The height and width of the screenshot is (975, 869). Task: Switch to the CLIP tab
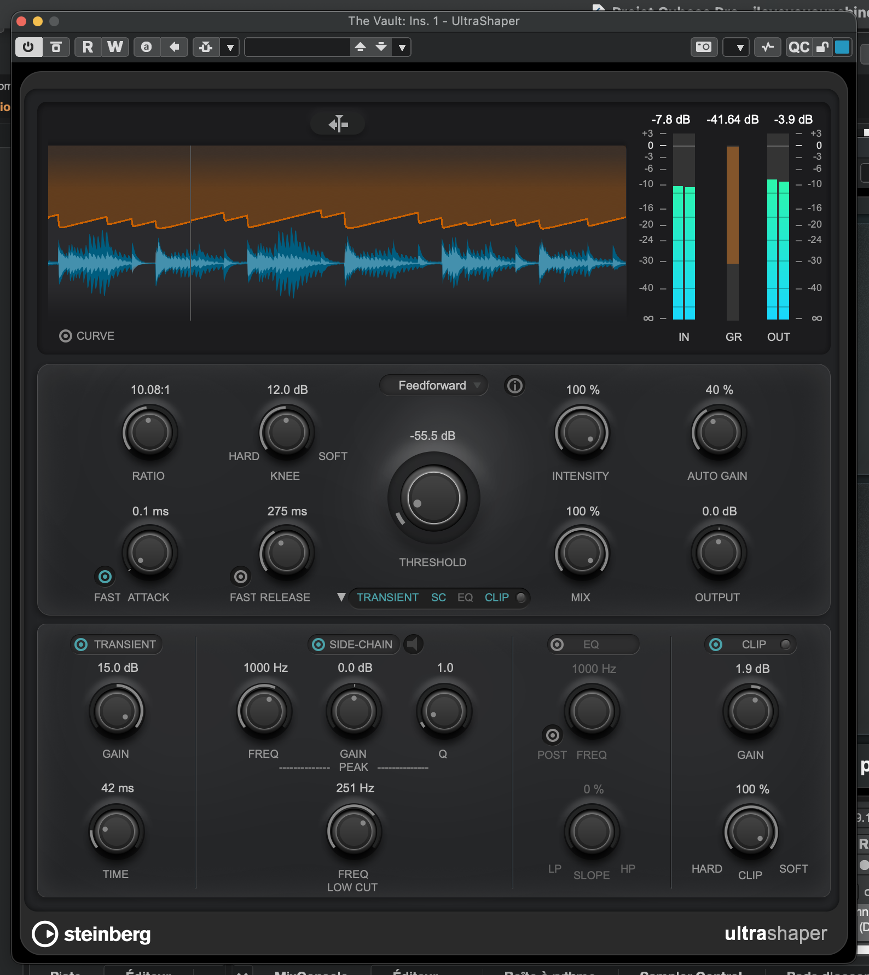pos(497,597)
